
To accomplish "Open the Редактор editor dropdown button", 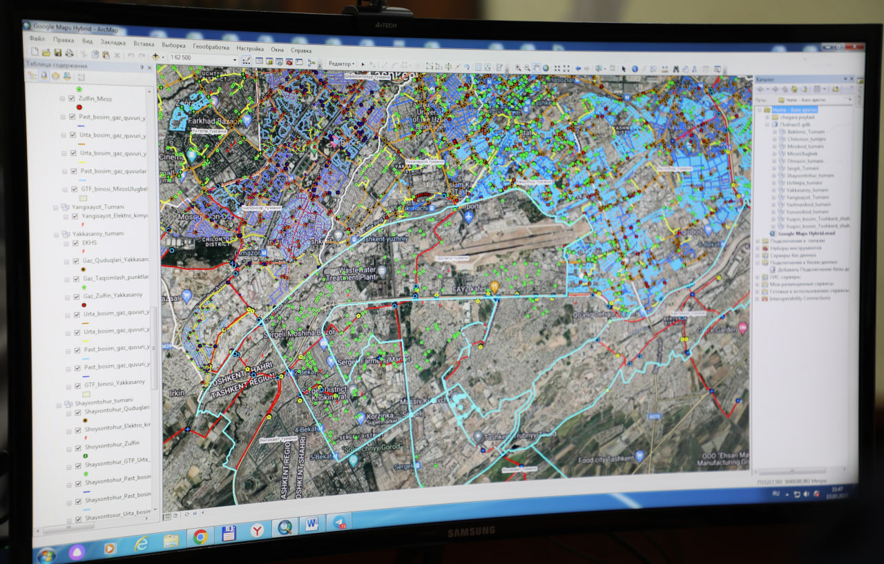I will point(341,63).
